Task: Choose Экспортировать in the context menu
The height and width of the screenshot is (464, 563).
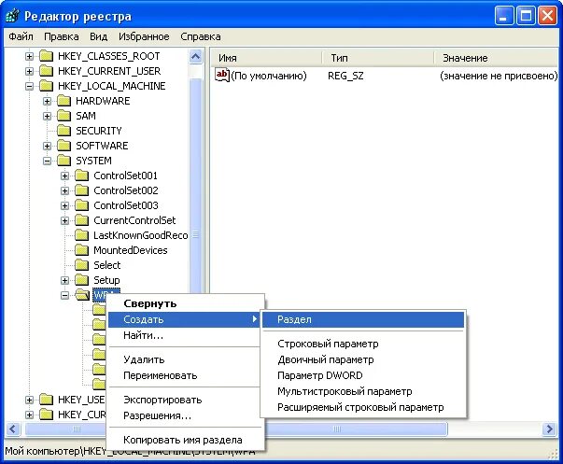Action: (184, 400)
